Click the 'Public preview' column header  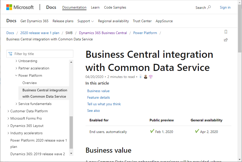[x=162, y=120]
